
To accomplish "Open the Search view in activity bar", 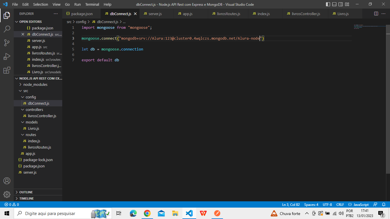I will 7,29.
